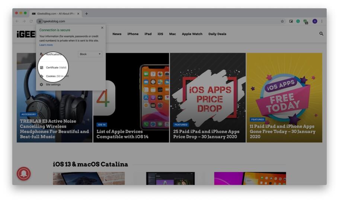Click the Certificate icon in the popup
The width and height of the screenshot is (339, 201).
tap(42, 67)
